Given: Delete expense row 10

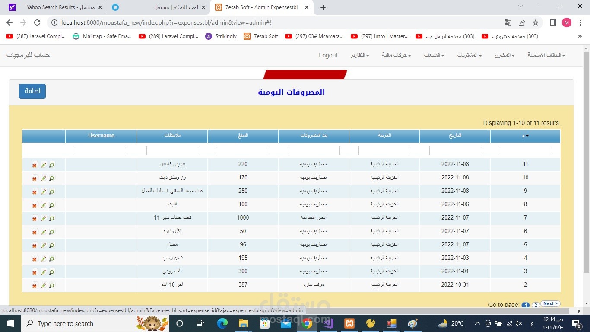Looking at the screenshot, I should (x=35, y=178).
